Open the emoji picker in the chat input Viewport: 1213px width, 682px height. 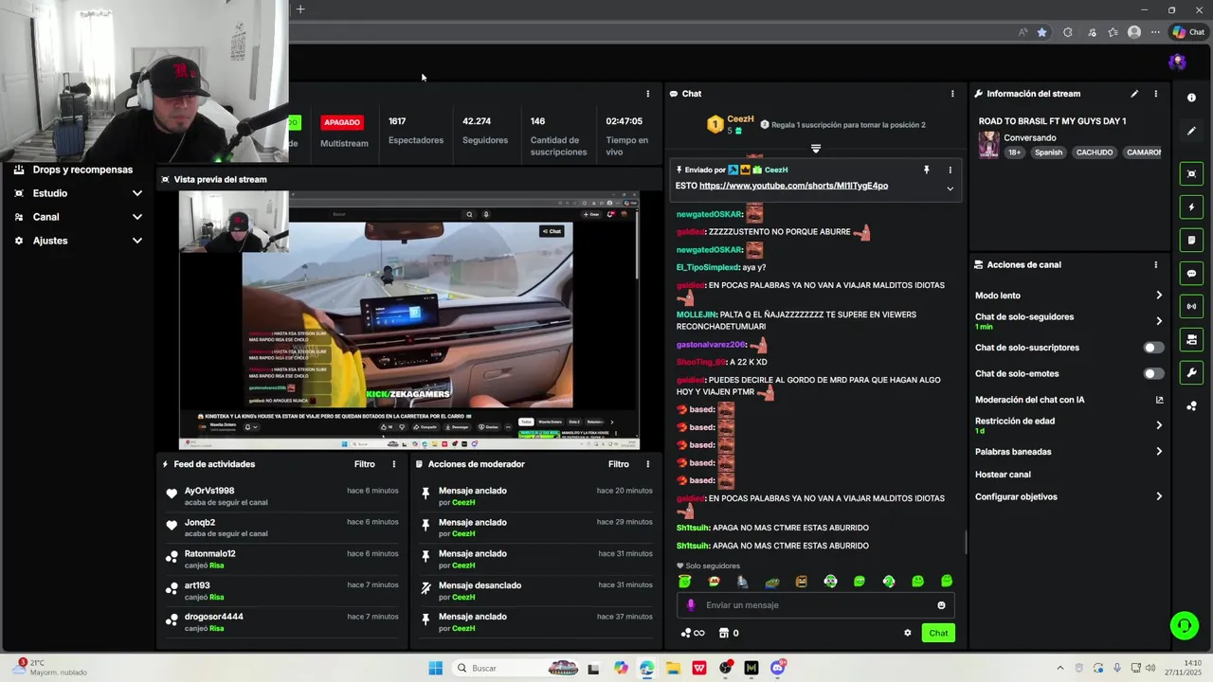coord(941,605)
